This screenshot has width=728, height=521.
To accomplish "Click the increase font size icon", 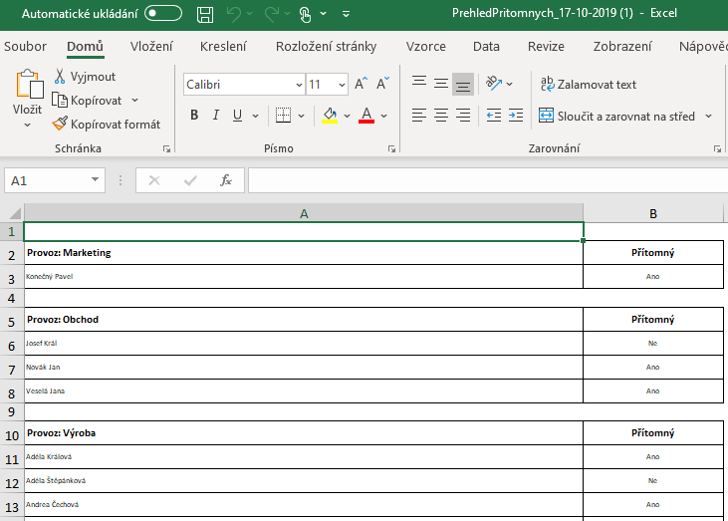I will click(x=362, y=84).
